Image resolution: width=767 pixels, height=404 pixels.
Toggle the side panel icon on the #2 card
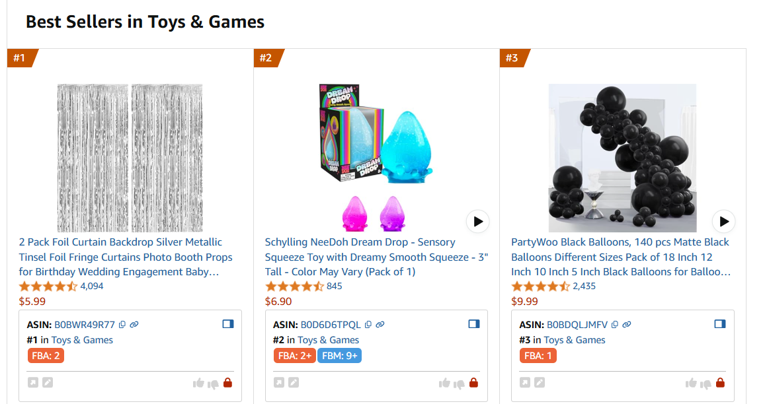pyautogui.click(x=474, y=323)
